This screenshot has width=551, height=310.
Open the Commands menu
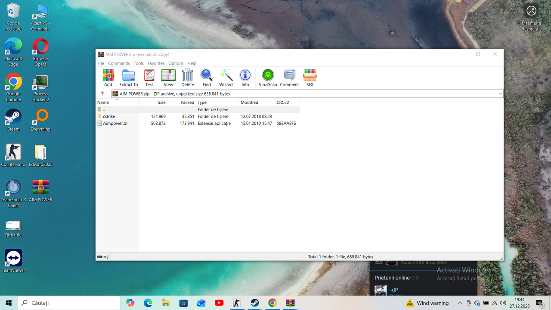[119, 63]
